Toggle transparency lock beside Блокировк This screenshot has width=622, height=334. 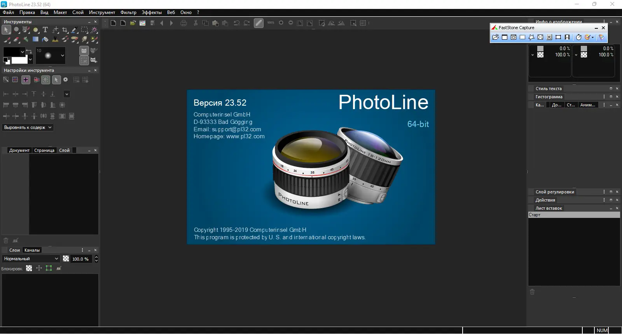coord(29,268)
